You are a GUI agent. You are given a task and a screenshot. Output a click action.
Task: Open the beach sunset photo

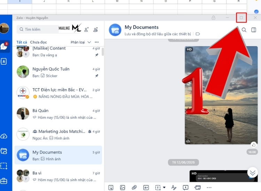click(x=221, y=95)
